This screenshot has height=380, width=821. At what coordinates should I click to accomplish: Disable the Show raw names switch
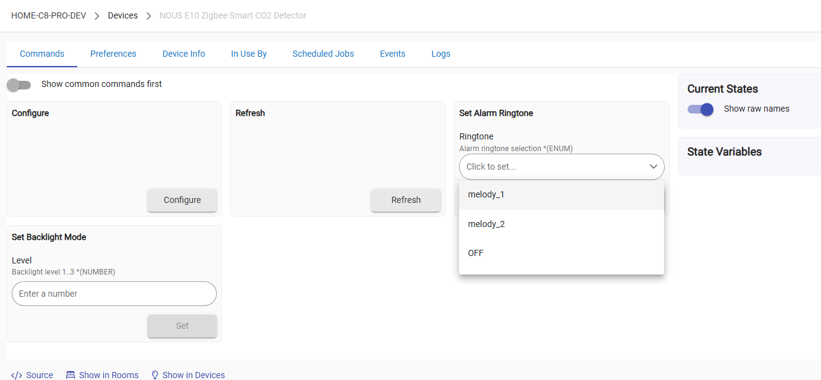[x=701, y=109]
